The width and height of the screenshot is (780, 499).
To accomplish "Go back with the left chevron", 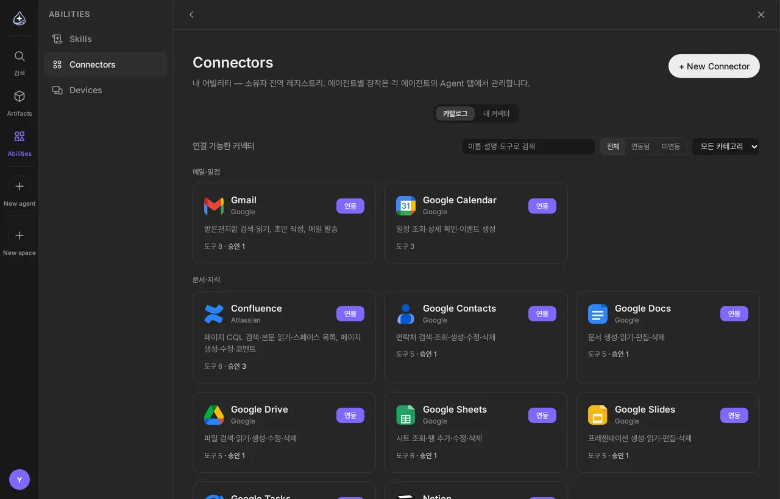I will click(x=191, y=15).
